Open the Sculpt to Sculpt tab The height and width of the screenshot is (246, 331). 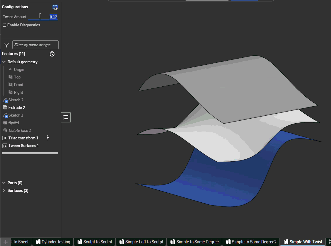(x=95, y=242)
